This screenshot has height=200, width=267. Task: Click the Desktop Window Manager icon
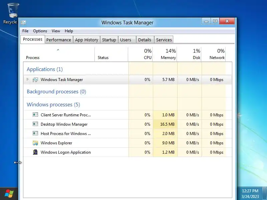(35, 124)
